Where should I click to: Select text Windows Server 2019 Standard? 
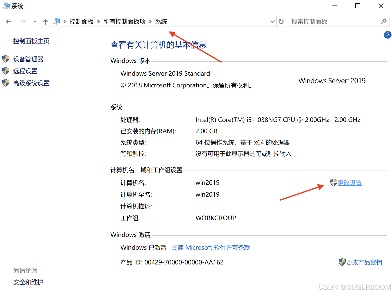tap(165, 73)
